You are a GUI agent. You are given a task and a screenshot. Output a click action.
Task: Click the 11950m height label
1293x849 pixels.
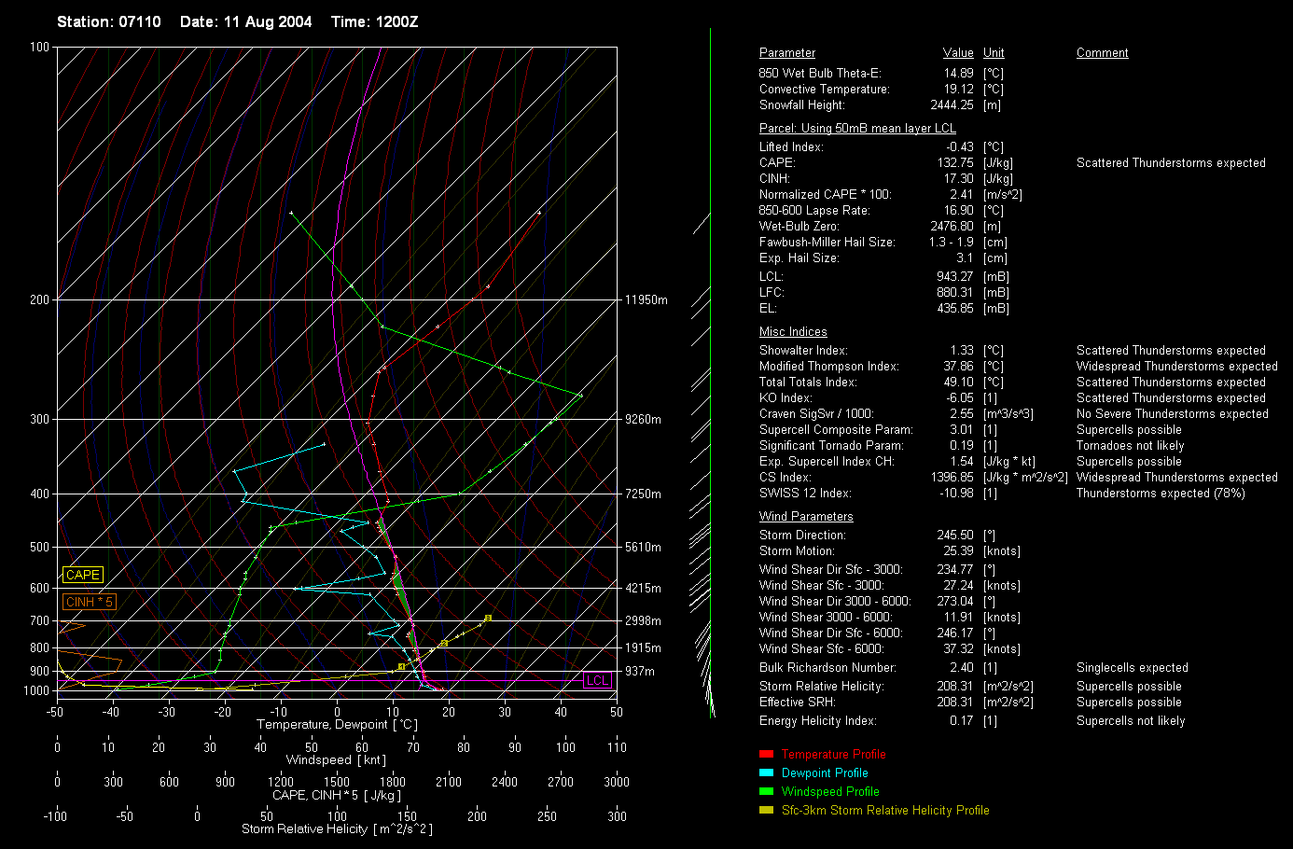[x=646, y=299]
